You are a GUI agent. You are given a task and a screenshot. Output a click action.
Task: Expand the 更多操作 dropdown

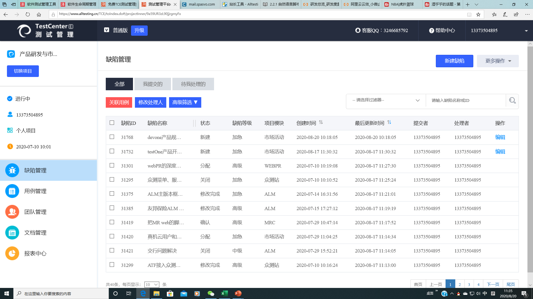pyautogui.click(x=497, y=61)
